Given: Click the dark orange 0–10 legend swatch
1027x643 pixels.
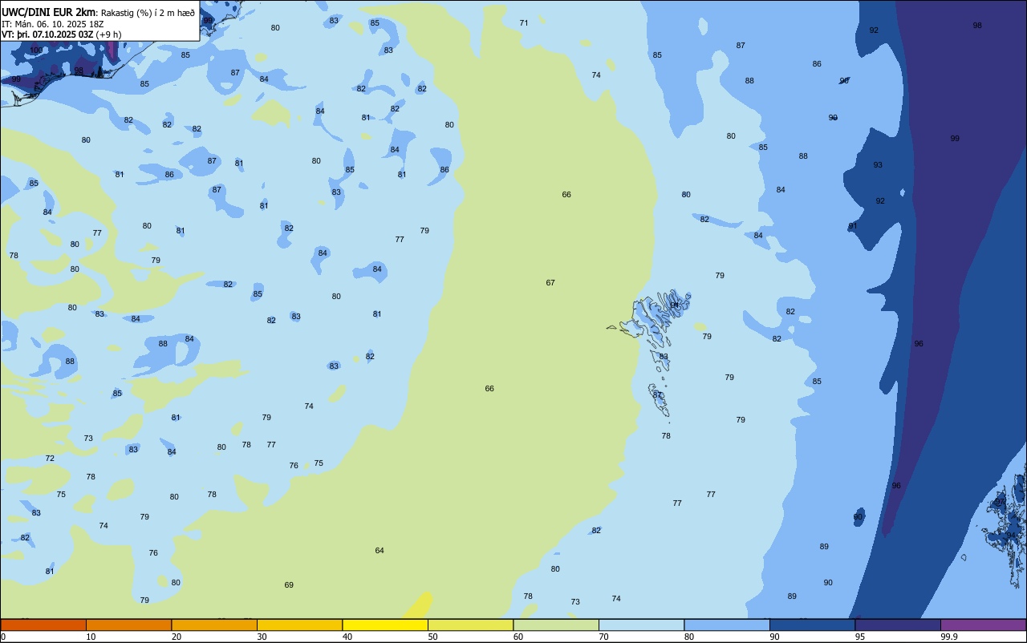Looking at the screenshot, I should coord(43,625).
